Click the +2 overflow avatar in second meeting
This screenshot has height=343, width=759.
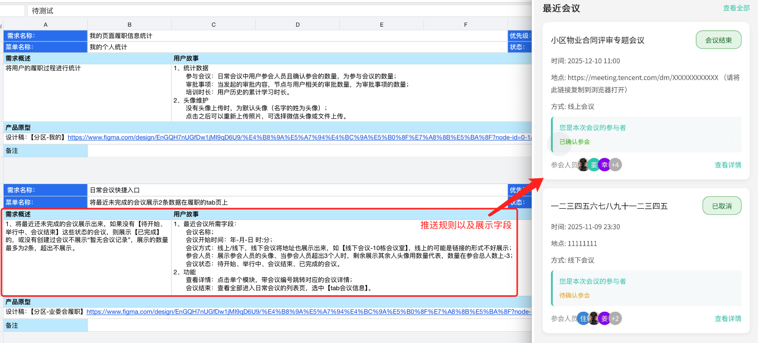click(x=615, y=318)
